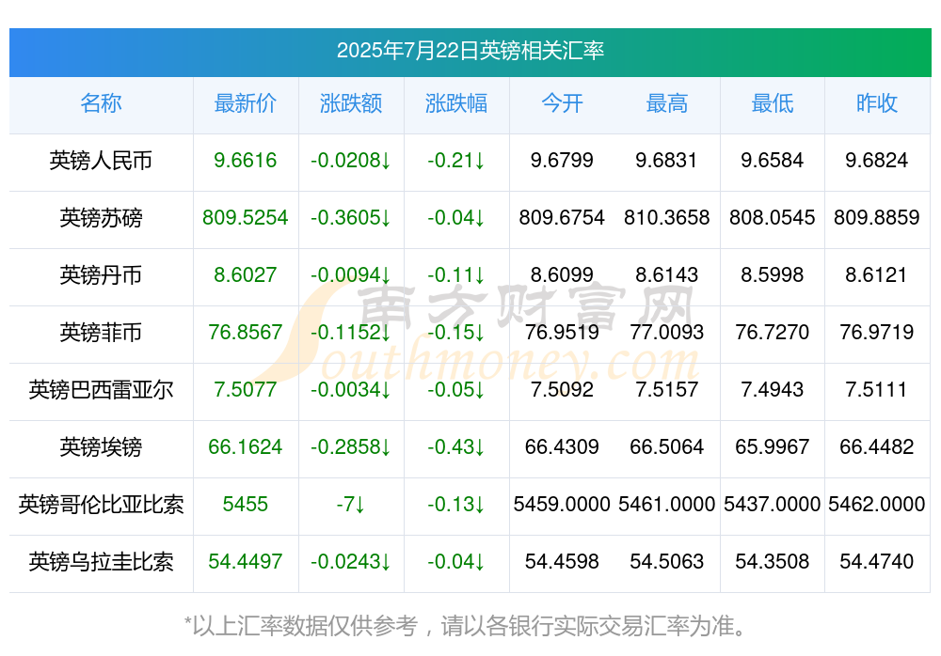
Task: Click latest price 66.1624
Action: (x=246, y=446)
